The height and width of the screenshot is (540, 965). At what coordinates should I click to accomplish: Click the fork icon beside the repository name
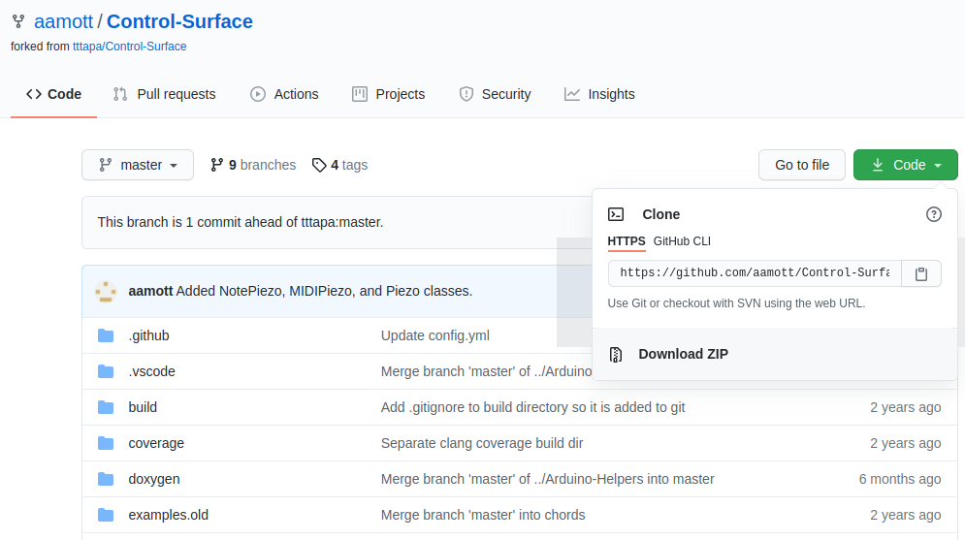pyautogui.click(x=18, y=21)
